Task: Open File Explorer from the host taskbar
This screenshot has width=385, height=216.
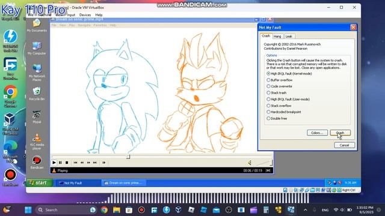Action: [117, 210]
